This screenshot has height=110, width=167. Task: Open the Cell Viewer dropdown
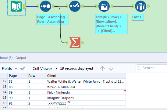[56, 69]
